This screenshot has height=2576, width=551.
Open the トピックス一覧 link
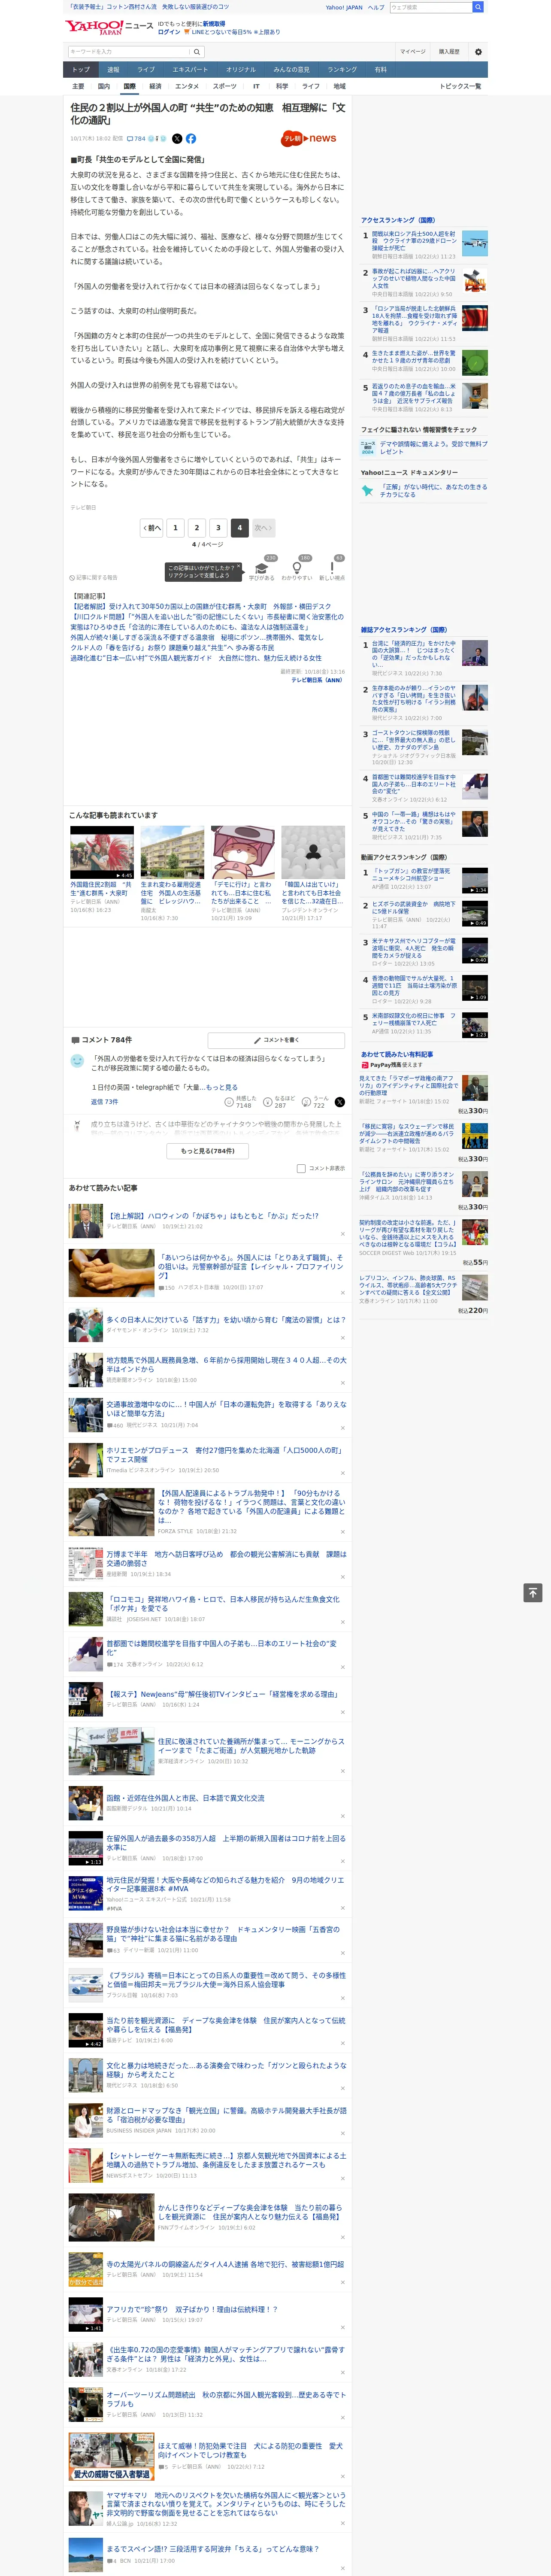(460, 86)
